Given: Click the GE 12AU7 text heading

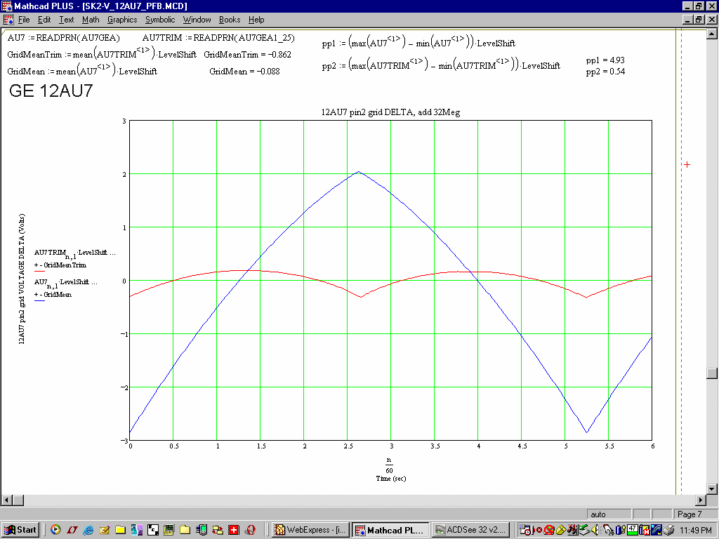Looking at the screenshot, I should [51, 91].
